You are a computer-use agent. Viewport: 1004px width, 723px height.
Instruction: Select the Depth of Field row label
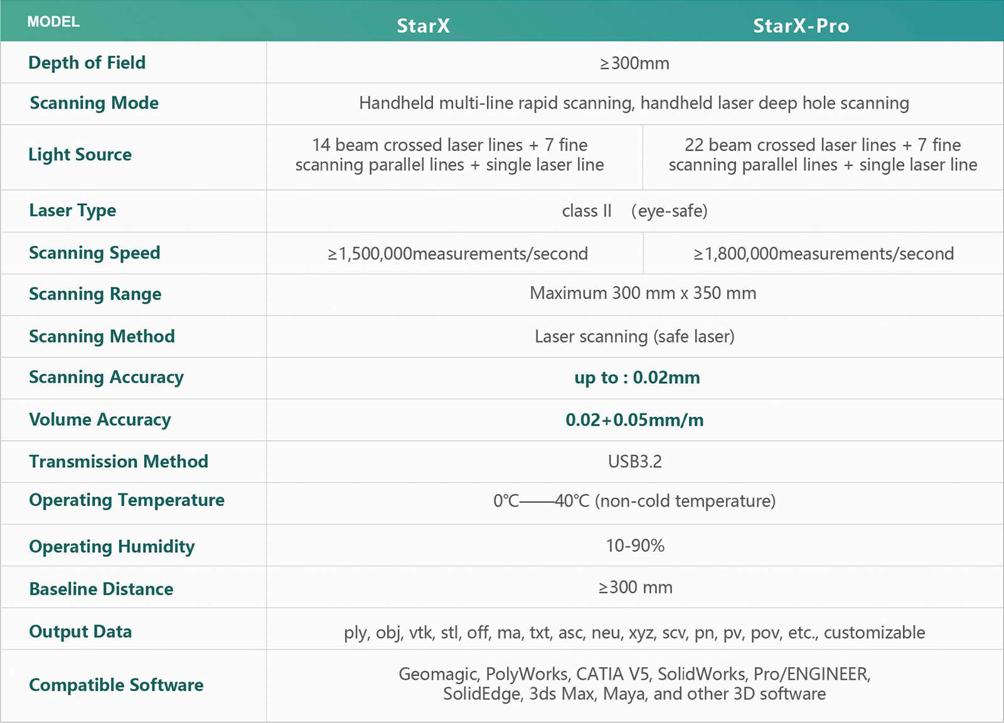[x=87, y=62]
